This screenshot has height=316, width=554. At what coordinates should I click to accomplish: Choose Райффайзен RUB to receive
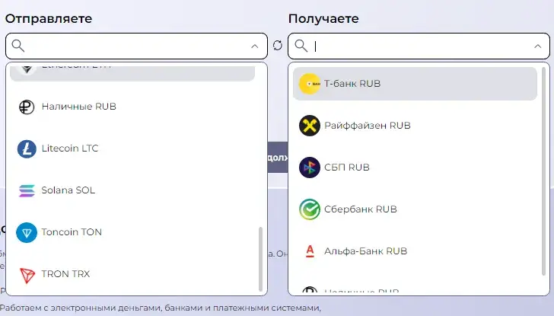coord(415,126)
